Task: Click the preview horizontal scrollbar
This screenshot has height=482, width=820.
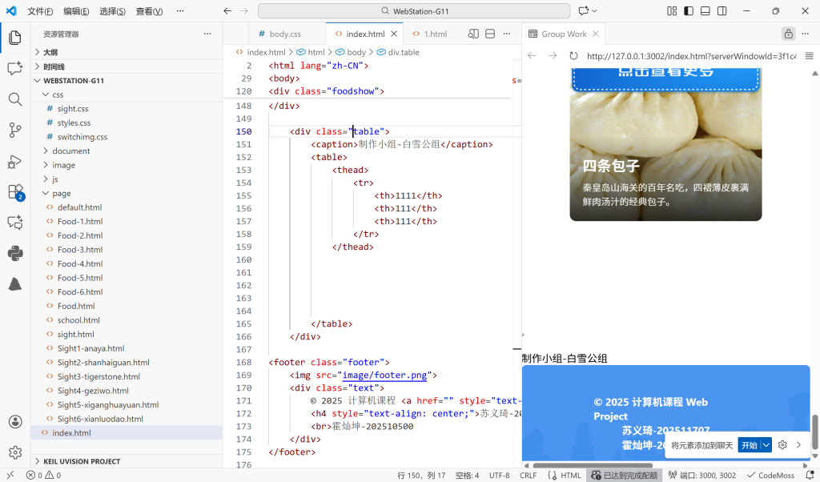Action: coord(593,465)
